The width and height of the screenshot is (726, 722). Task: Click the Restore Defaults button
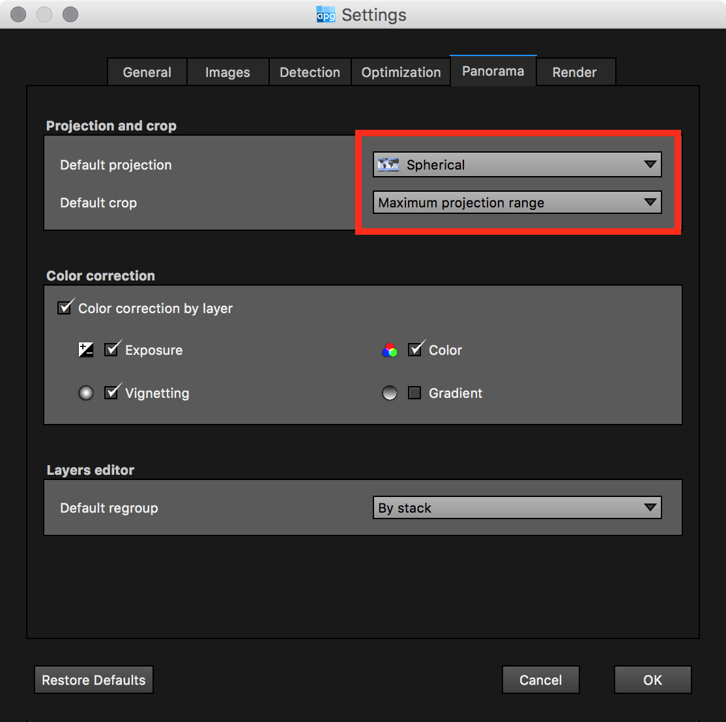coord(94,680)
